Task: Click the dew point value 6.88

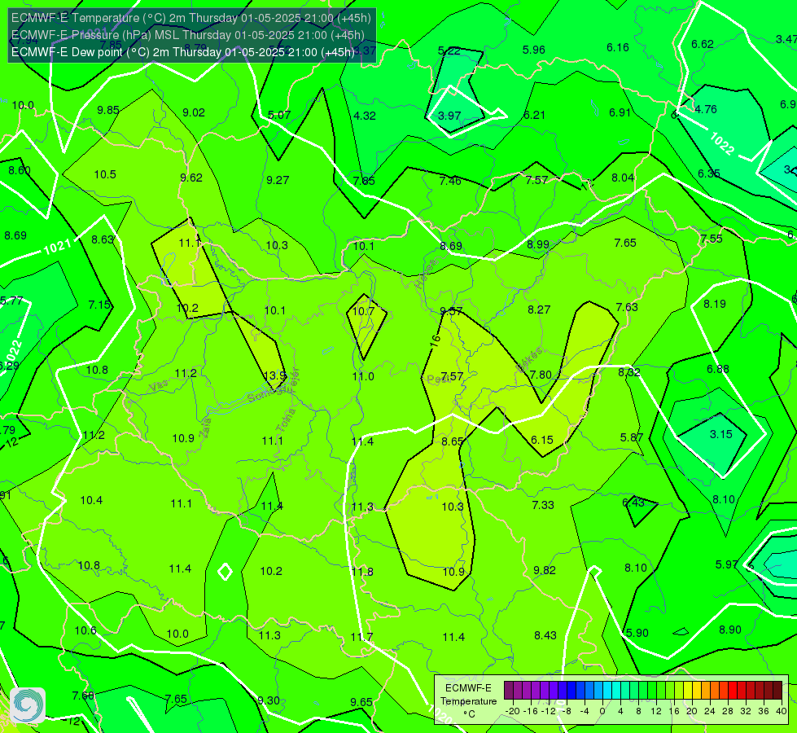Action: click(x=718, y=369)
